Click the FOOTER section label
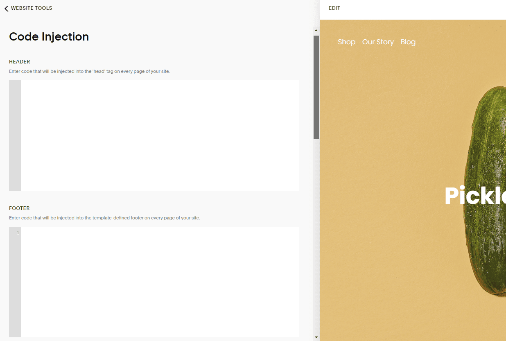The width and height of the screenshot is (506, 341). [19, 208]
